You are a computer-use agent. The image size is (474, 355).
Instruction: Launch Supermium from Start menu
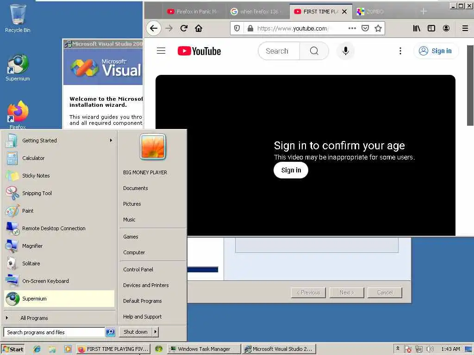(59, 299)
